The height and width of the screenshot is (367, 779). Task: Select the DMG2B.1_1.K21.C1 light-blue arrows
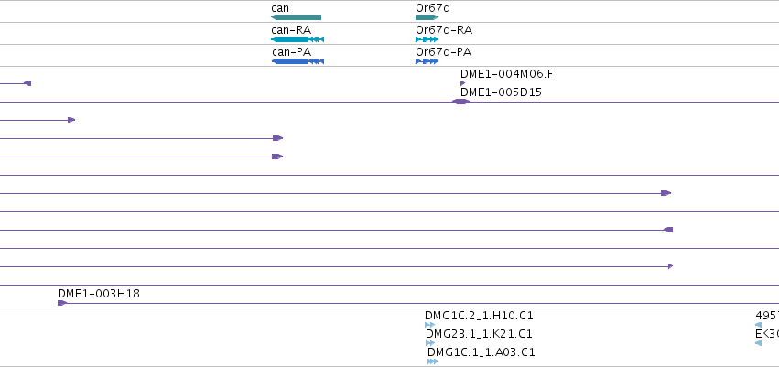(x=430, y=343)
